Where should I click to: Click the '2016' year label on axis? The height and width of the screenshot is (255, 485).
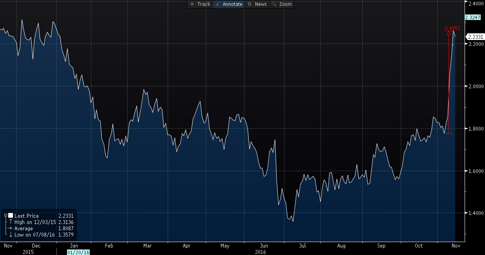coord(260,252)
